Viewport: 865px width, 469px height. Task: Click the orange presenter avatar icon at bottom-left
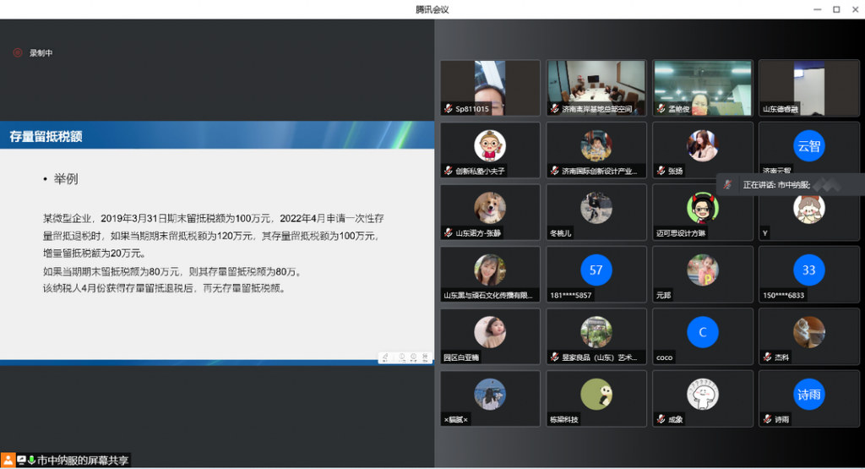[8, 461]
